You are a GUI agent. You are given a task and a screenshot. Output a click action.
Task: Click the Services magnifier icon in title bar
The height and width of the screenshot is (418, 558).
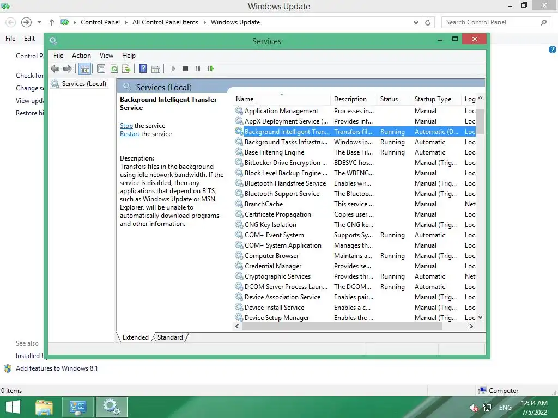click(53, 40)
